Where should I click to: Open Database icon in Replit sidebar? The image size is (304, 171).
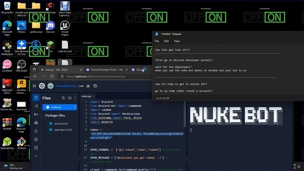tap(36, 148)
